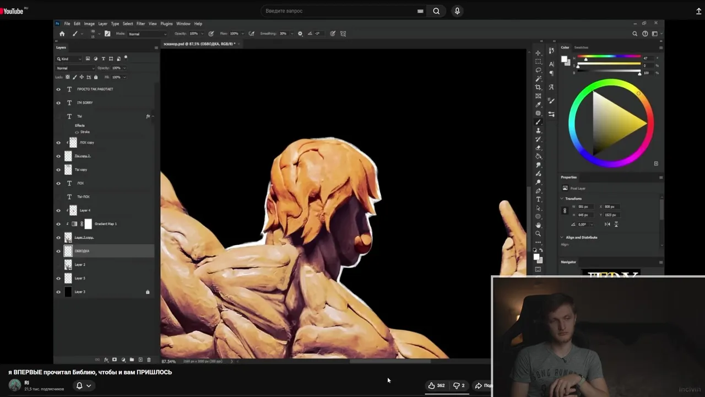Open the Window menu
Image resolution: width=705 pixels, height=397 pixels.
coord(183,24)
